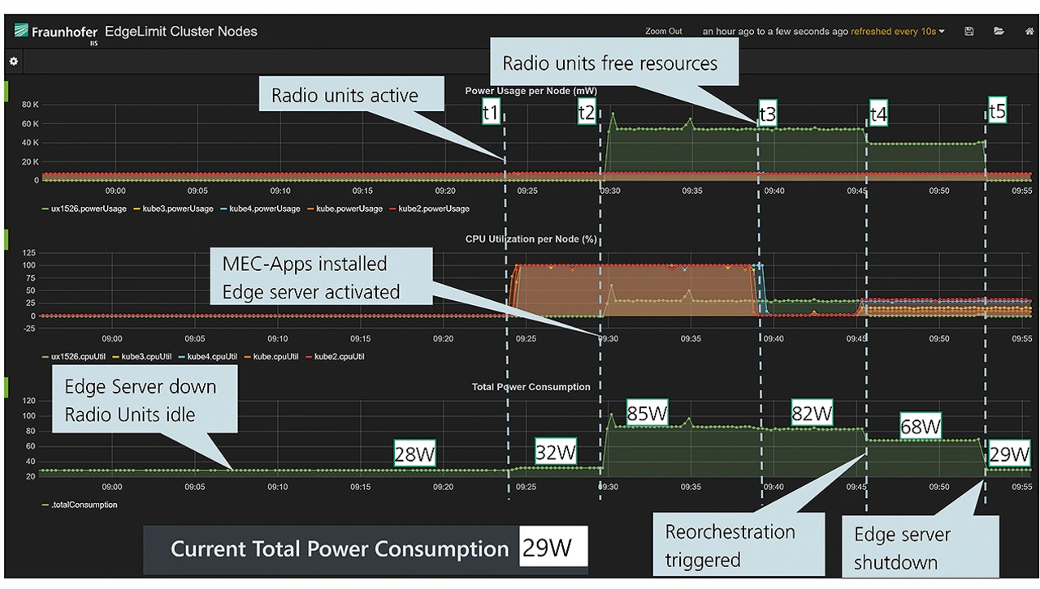This screenshot has height=589, width=1040.
Task: Click the Fraunhofer IIS logo
Action: click(54, 33)
